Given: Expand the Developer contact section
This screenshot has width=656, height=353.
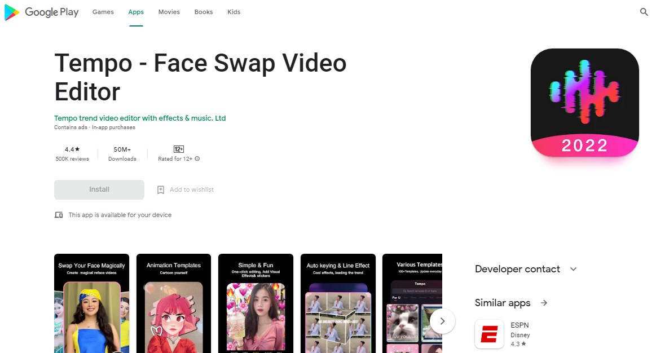Looking at the screenshot, I should (573, 269).
